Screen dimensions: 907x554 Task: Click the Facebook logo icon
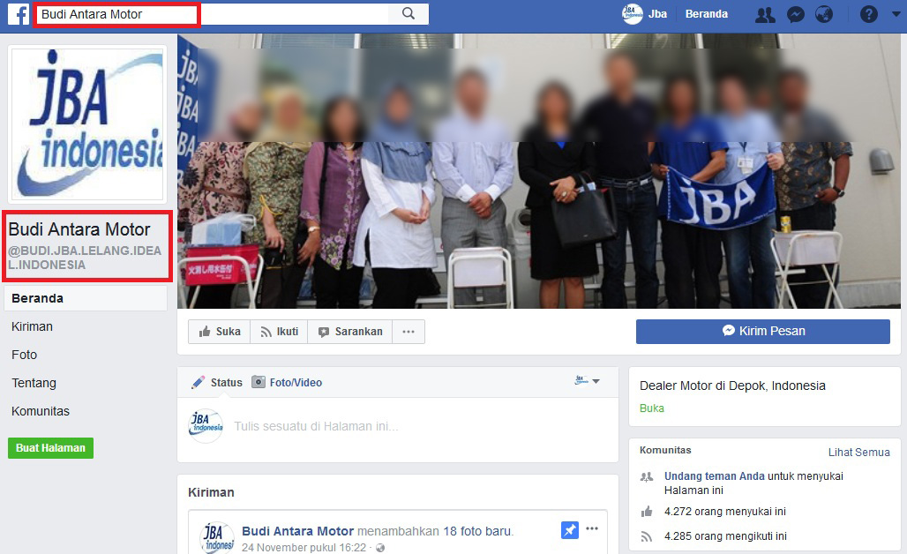click(x=19, y=14)
